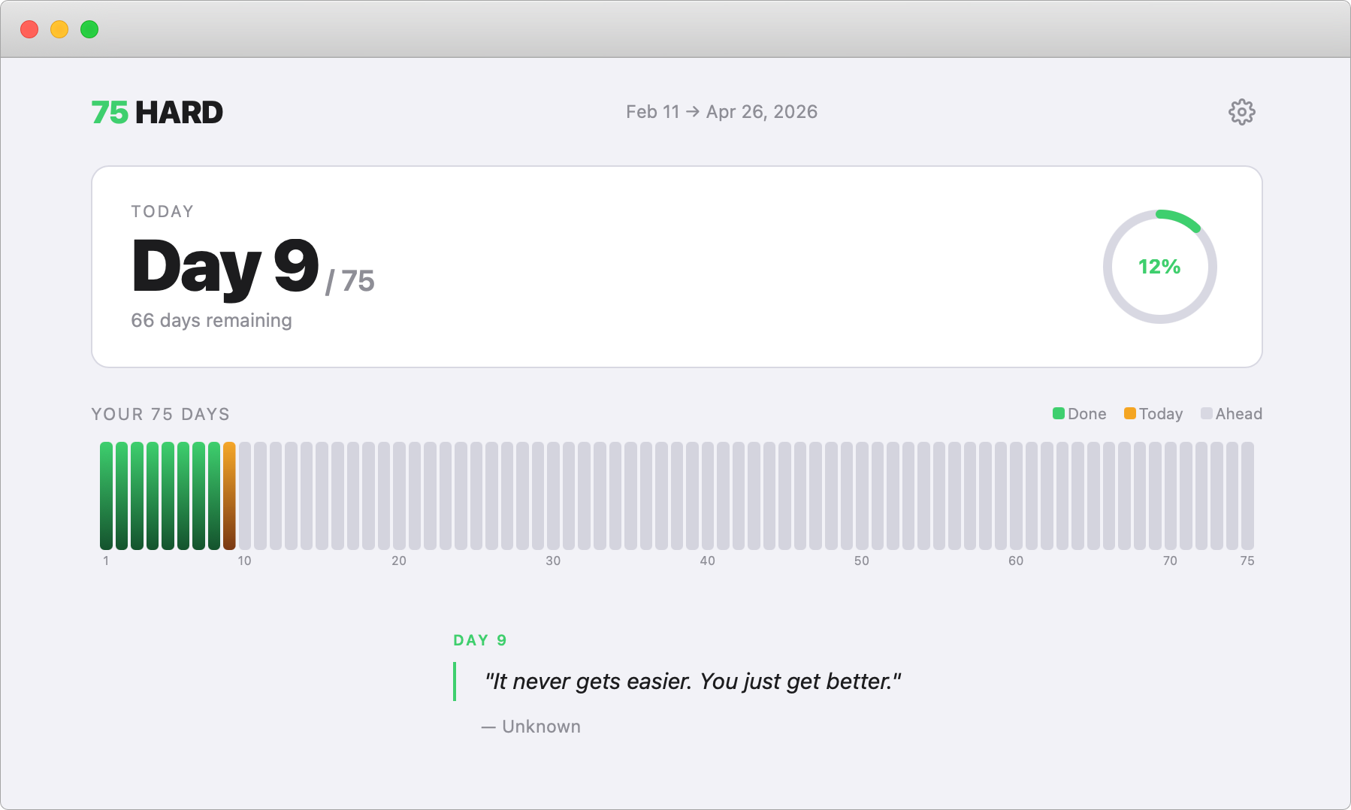Select the orange Today bar for day 9
This screenshot has height=810, width=1351.
tap(229, 496)
